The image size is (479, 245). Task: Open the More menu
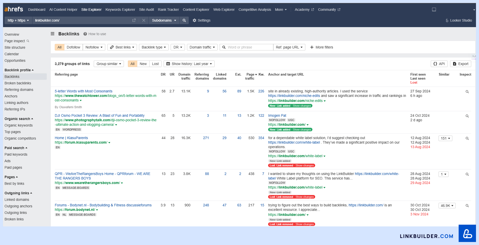tap(281, 10)
